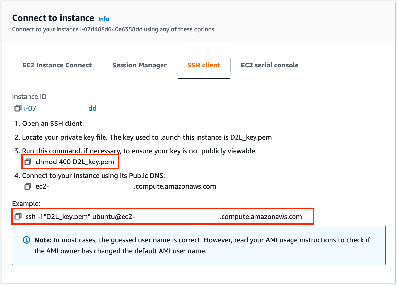Copy the Public DNS address

(28, 187)
